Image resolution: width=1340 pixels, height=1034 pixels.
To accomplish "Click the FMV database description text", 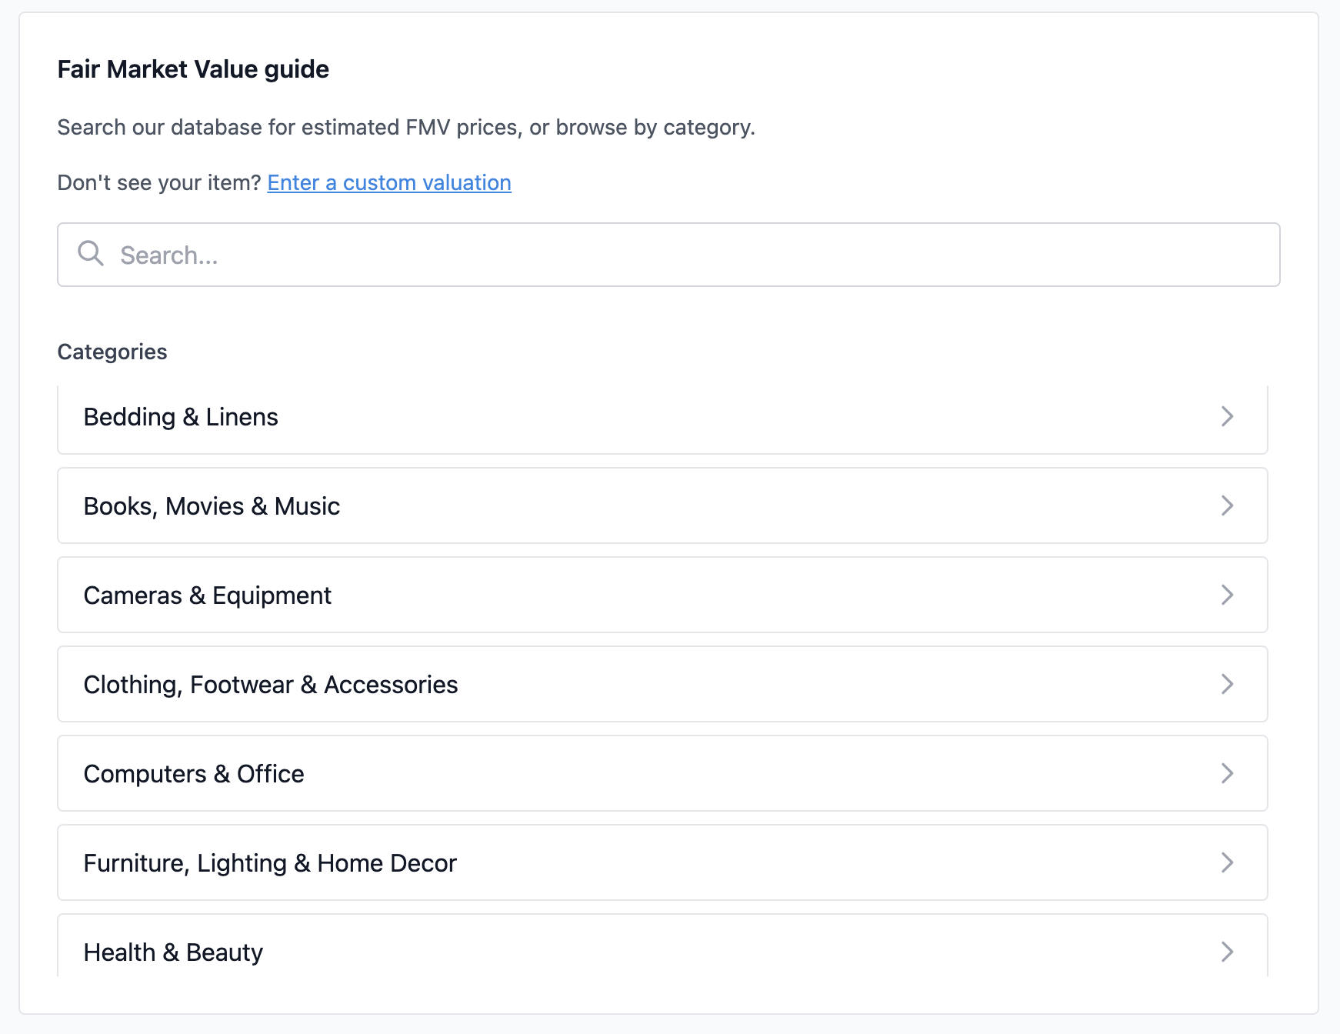I will (x=406, y=127).
